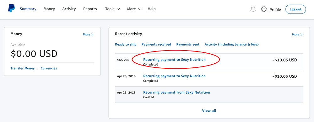The image size is (314, 122).
Task: Open the Money navigation item
Action: pyautogui.click(x=49, y=9)
